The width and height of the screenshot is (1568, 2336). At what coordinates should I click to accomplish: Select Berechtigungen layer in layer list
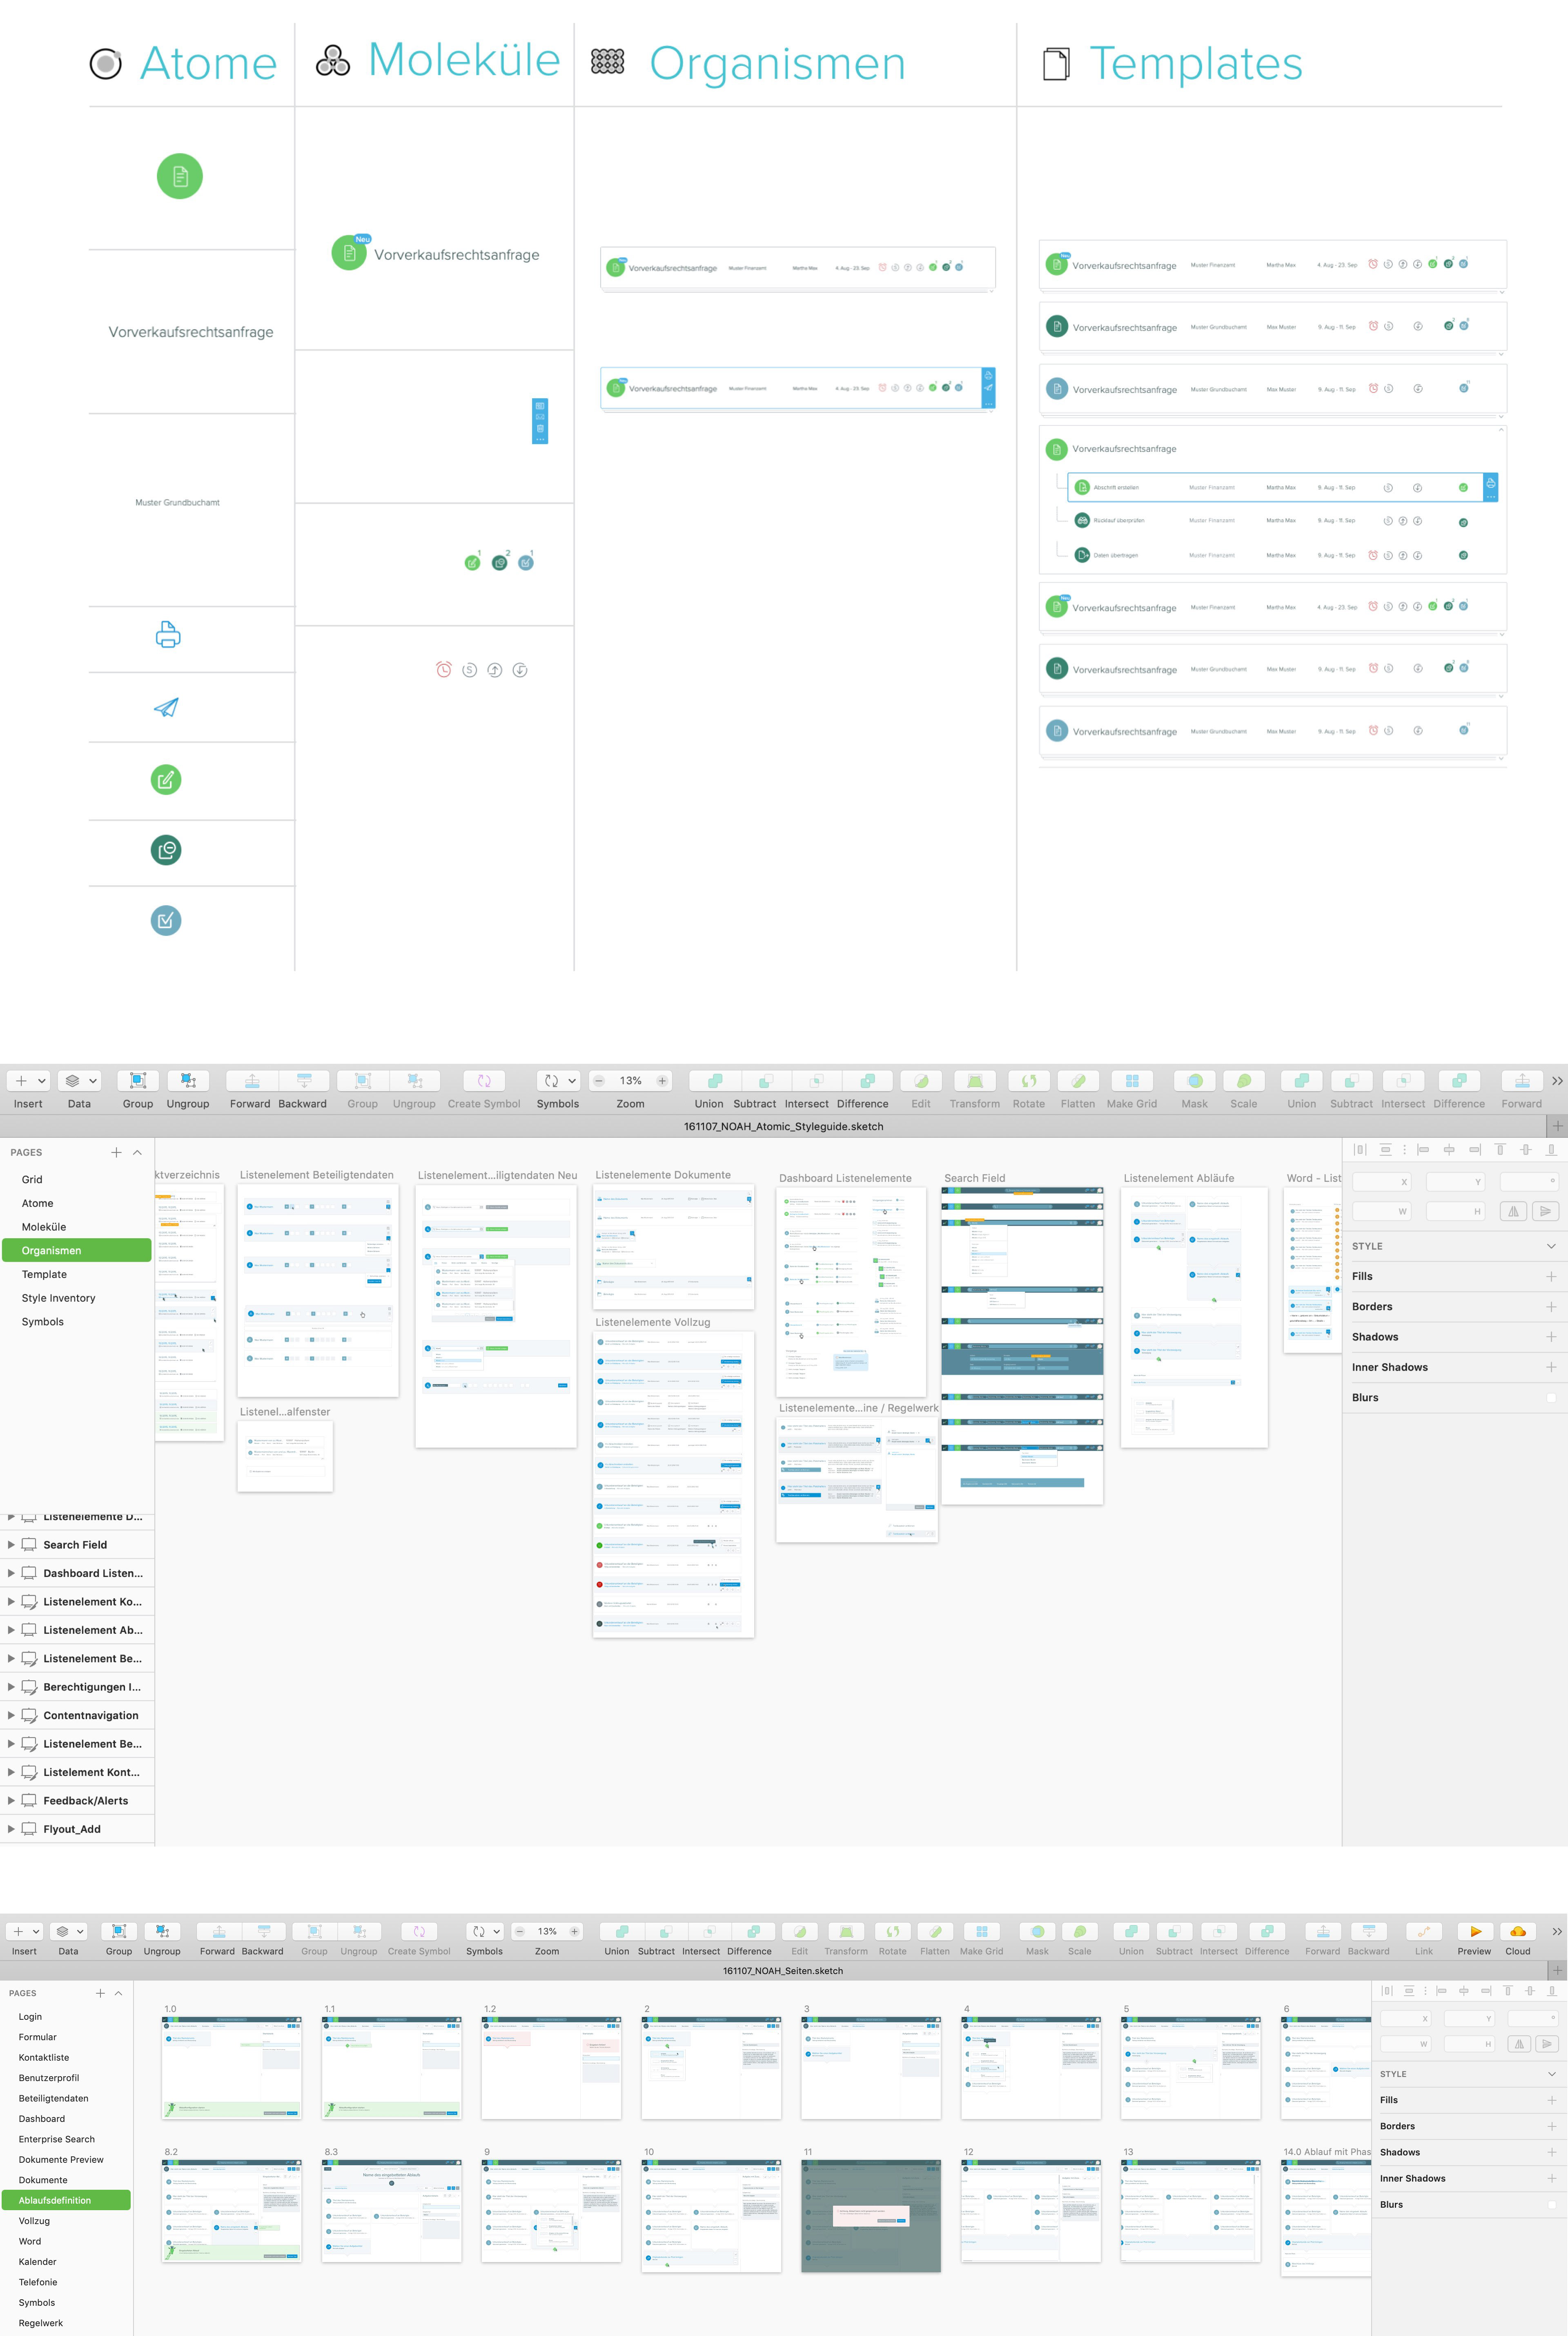click(77, 1687)
